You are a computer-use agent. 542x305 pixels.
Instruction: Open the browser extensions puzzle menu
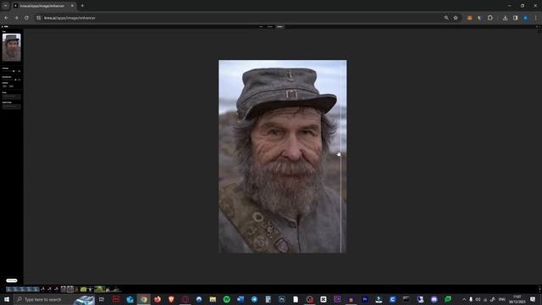click(x=490, y=18)
